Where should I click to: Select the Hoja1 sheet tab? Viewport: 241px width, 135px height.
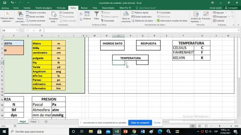click(23, 121)
